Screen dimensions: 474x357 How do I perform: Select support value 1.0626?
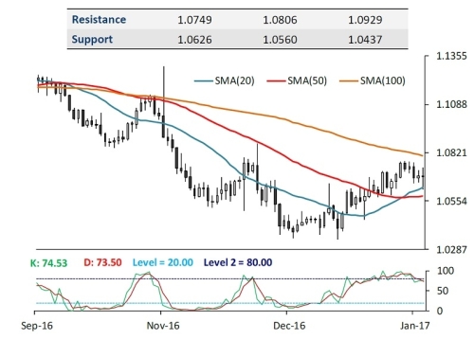click(x=194, y=40)
